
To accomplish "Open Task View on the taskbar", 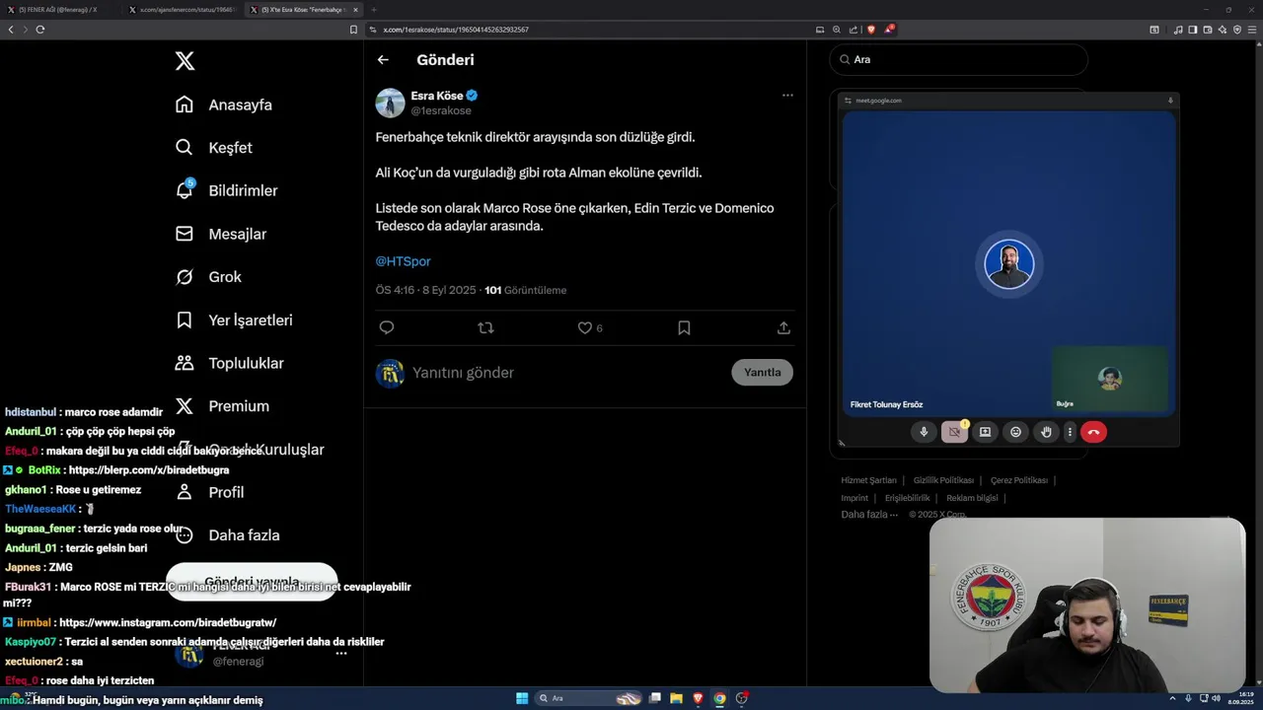I will coord(654,698).
